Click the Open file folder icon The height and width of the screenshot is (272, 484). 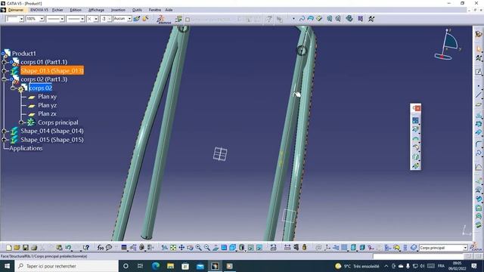[x=17, y=248]
